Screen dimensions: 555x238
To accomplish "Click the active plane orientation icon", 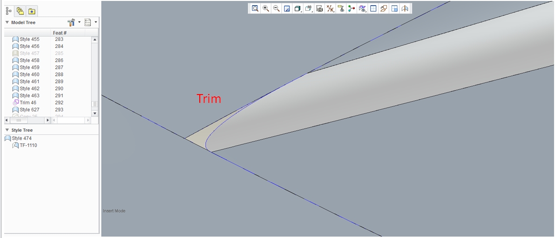I will click(x=383, y=8).
